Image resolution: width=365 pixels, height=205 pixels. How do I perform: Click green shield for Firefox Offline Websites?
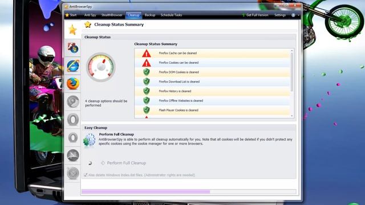point(147,101)
